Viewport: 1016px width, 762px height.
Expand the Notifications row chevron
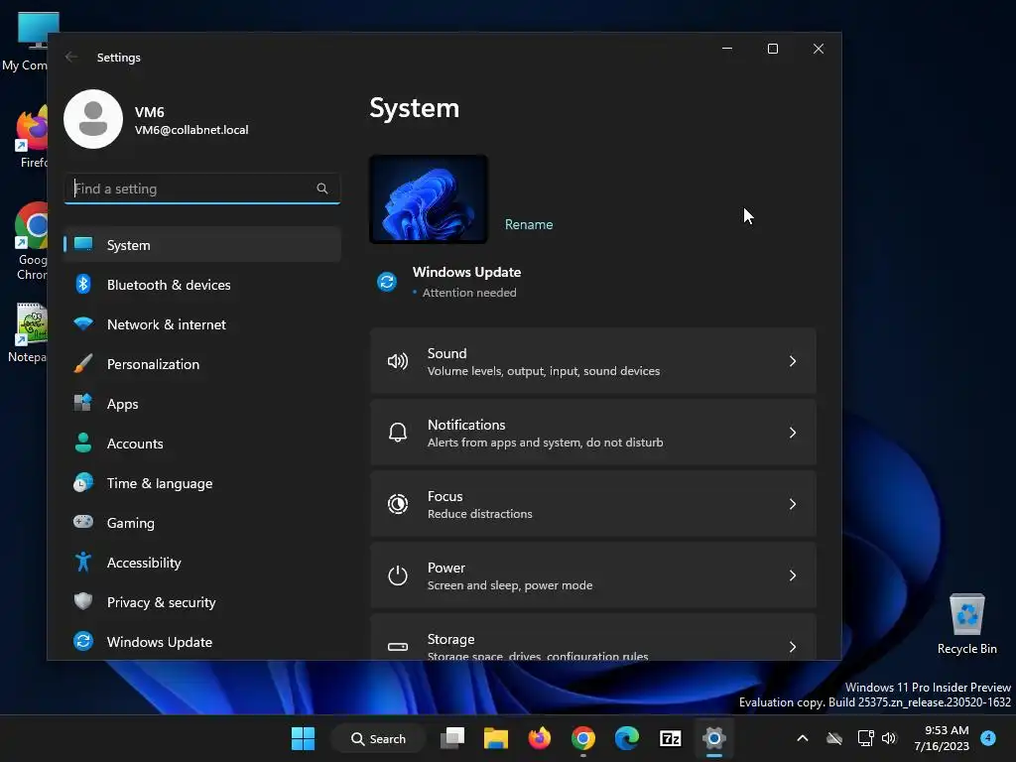(x=793, y=433)
